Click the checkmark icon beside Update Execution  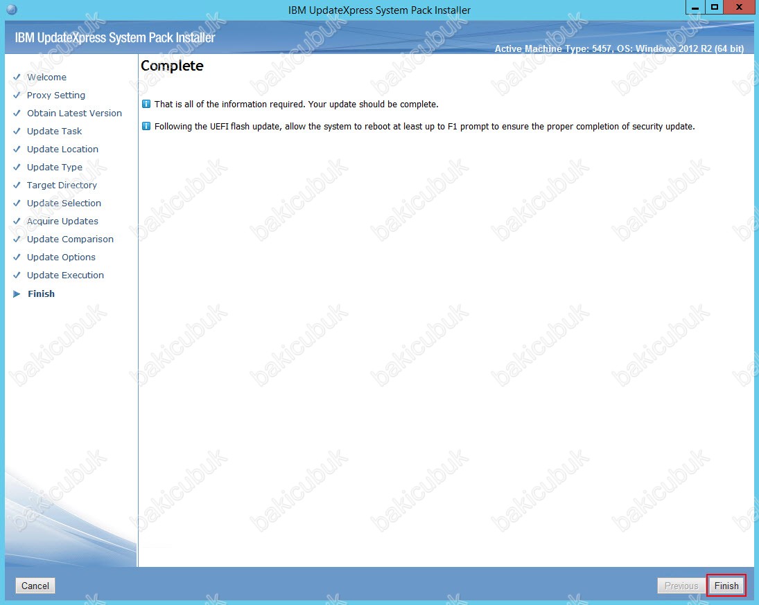coord(17,275)
